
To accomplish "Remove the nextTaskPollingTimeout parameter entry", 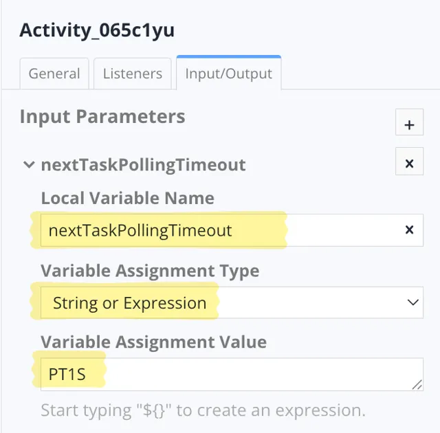I will point(409,164).
